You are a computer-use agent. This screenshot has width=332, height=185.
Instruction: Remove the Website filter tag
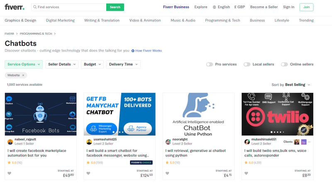click(23, 75)
